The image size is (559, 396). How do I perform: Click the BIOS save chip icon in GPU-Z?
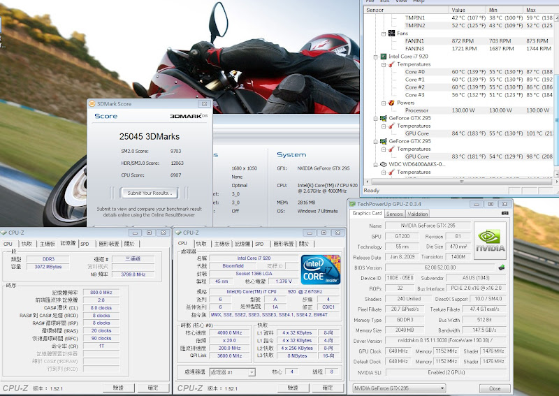tap(500, 267)
